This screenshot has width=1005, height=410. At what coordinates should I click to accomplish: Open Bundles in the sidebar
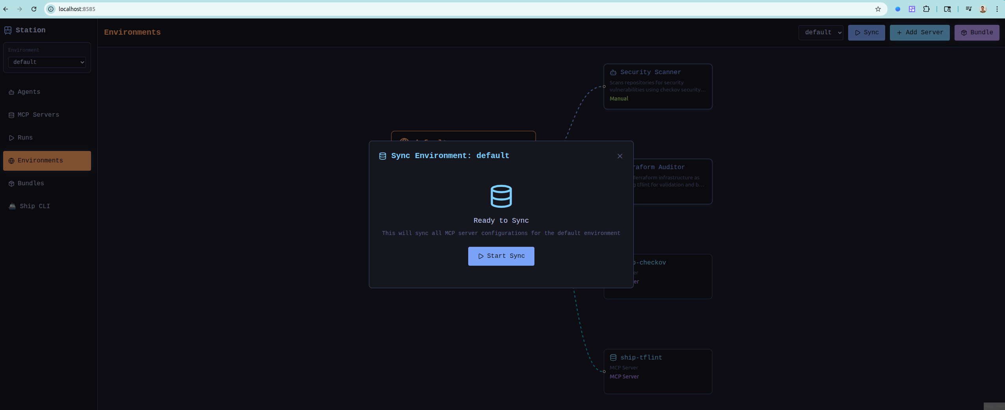47,183
